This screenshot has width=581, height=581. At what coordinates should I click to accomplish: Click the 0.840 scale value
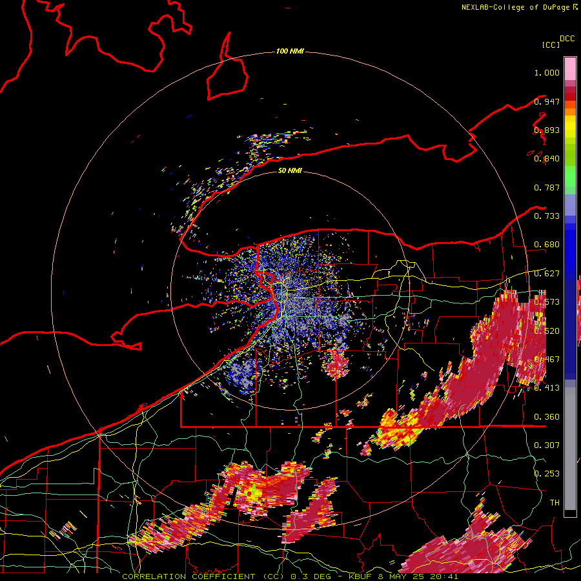[x=547, y=159]
